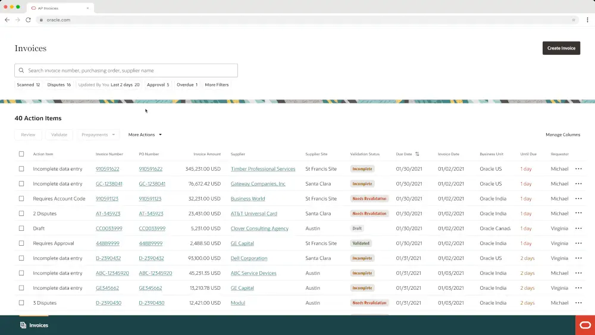Click the Invoices document icon in the bottom bar
The image size is (595, 335).
[x=23, y=325]
